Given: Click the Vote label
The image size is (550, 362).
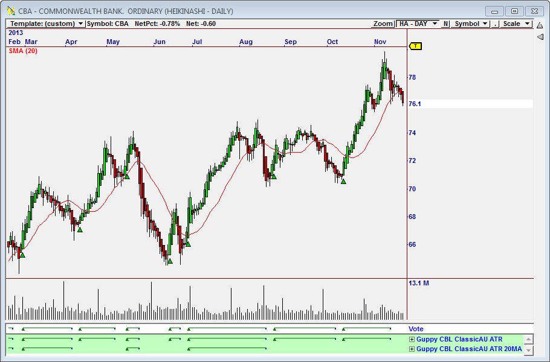Looking at the screenshot, I should coord(416,329).
